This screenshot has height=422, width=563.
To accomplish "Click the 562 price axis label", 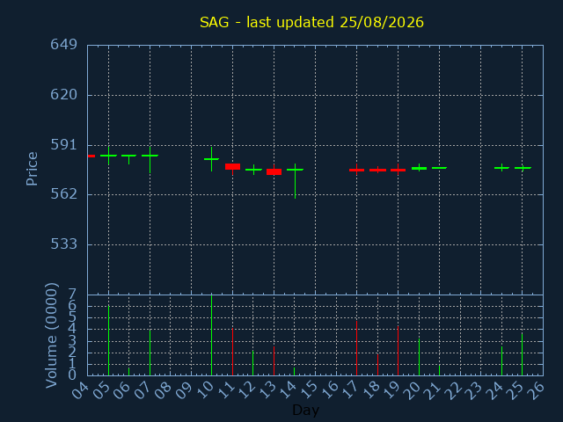I will tap(64, 194).
